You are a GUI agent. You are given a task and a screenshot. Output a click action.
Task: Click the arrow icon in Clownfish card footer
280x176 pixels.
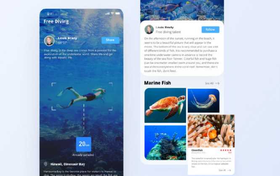point(229,170)
